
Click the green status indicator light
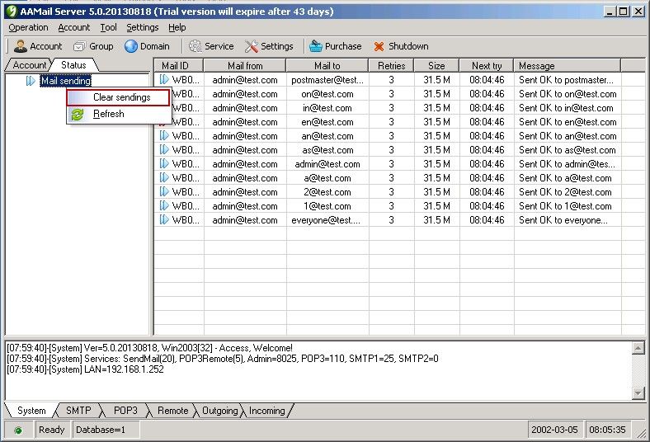pos(18,430)
